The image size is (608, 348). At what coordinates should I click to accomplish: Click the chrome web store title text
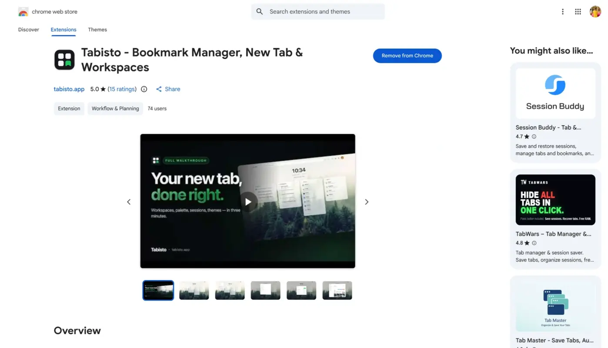54,12
